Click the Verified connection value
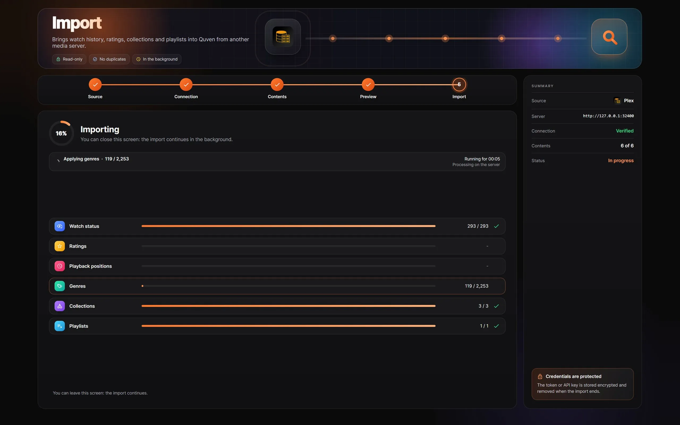 coord(625,131)
